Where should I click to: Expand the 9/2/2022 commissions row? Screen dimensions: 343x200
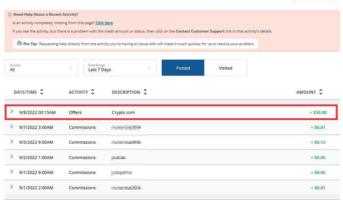click(x=12, y=157)
